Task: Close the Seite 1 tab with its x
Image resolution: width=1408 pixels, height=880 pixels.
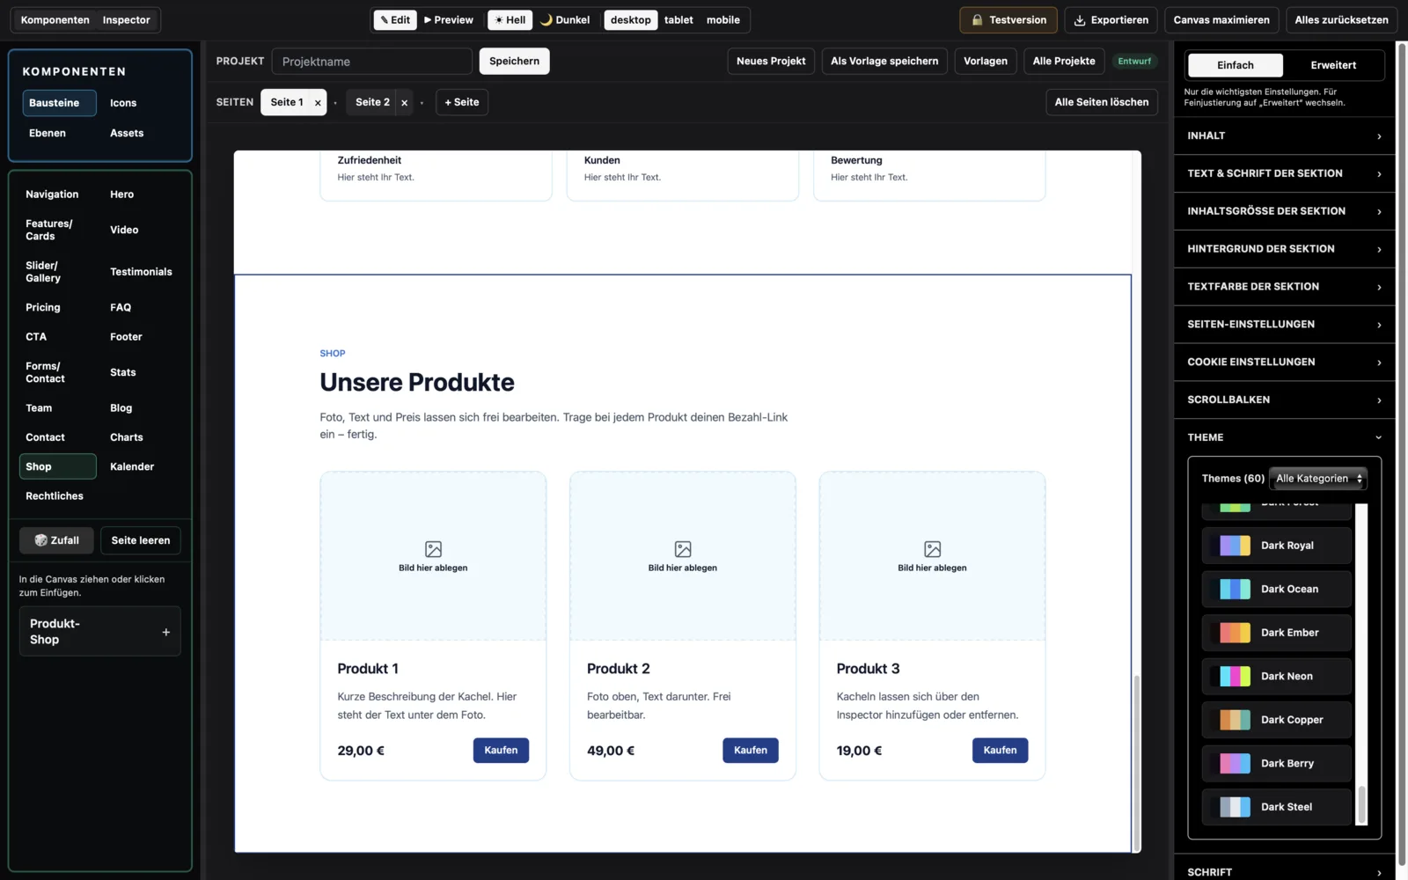Action: tap(318, 103)
